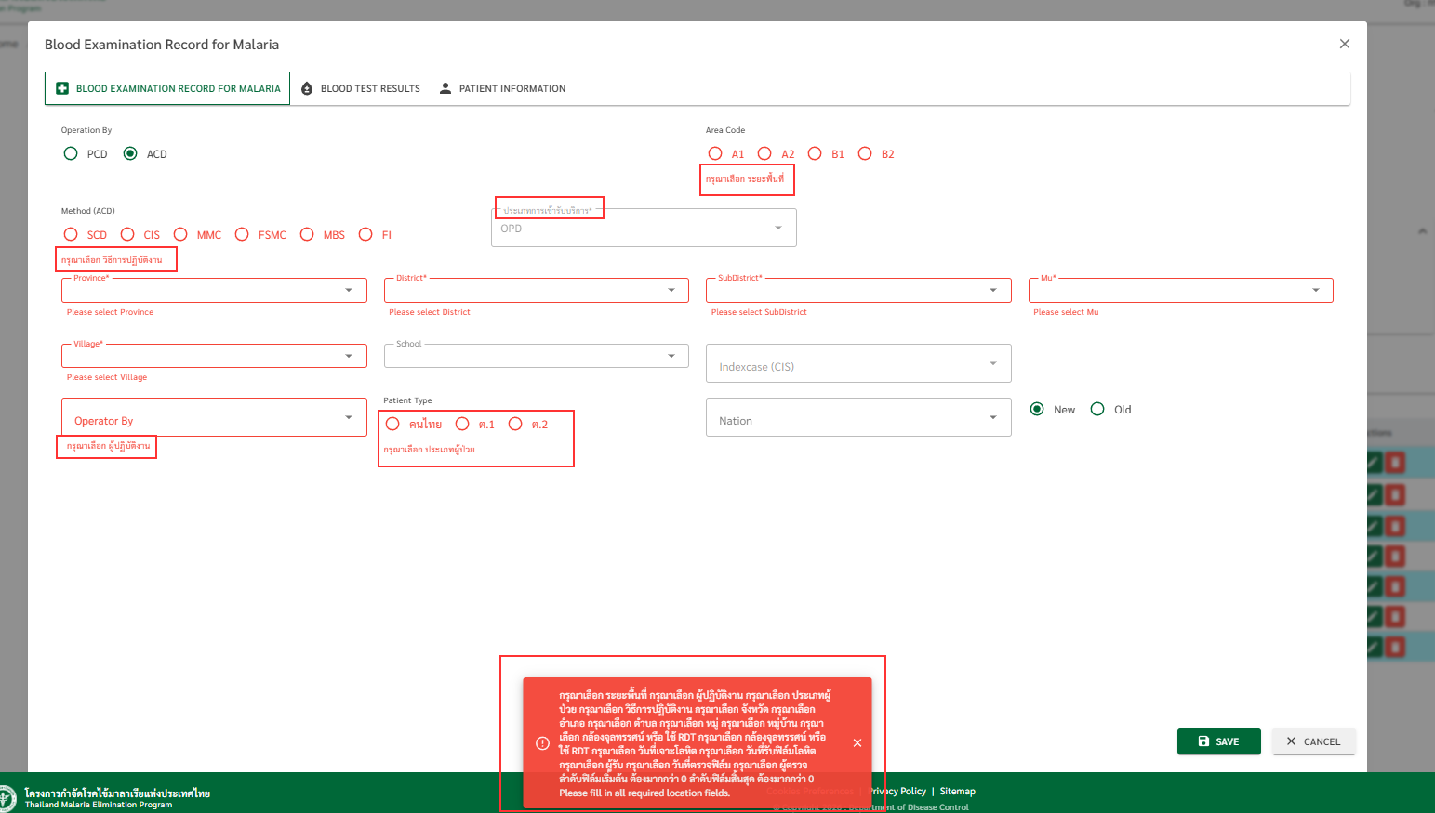1435x813 pixels.
Task: Click the warning icon in error toast
Action: click(x=543, y=743)
